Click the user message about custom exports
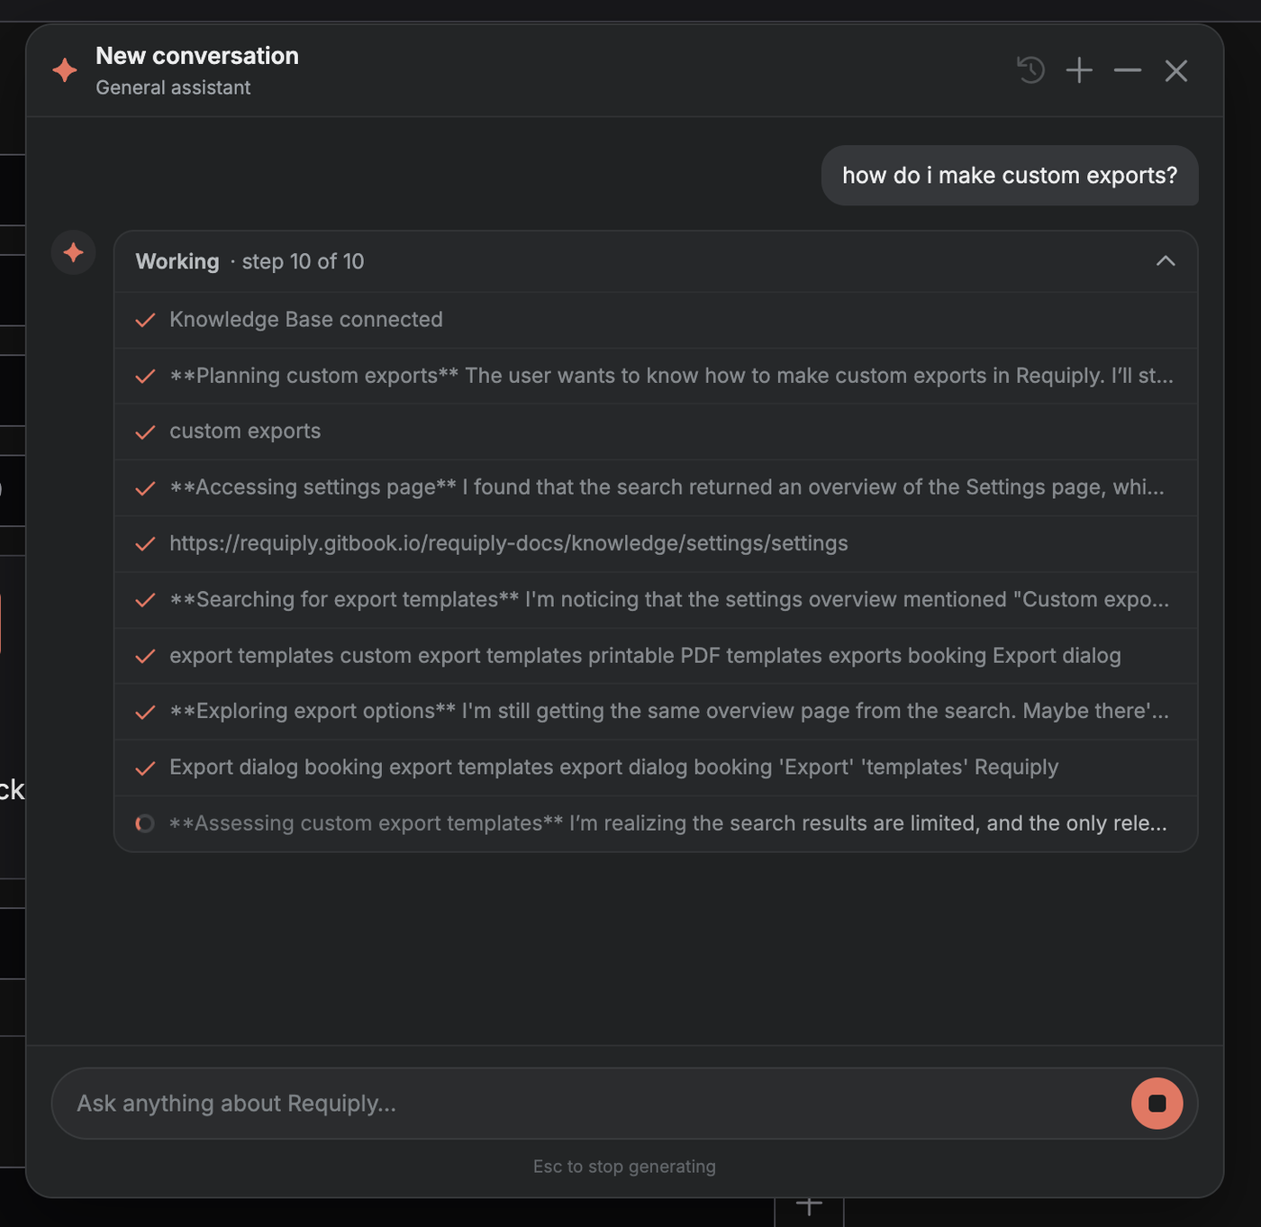Screen dimensions: 1261x1227 click(1010, 176)
